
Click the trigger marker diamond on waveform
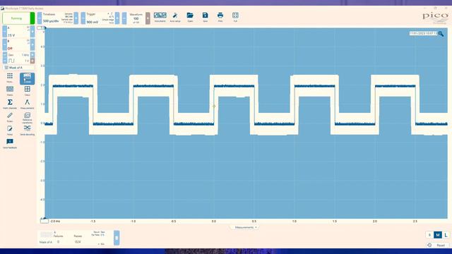coord(214,106)
